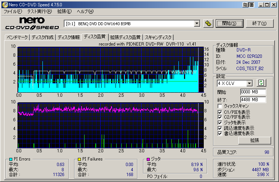Click the PO フェイル value 0
This screenshot has width=279, height=182.
click(201, 176)
